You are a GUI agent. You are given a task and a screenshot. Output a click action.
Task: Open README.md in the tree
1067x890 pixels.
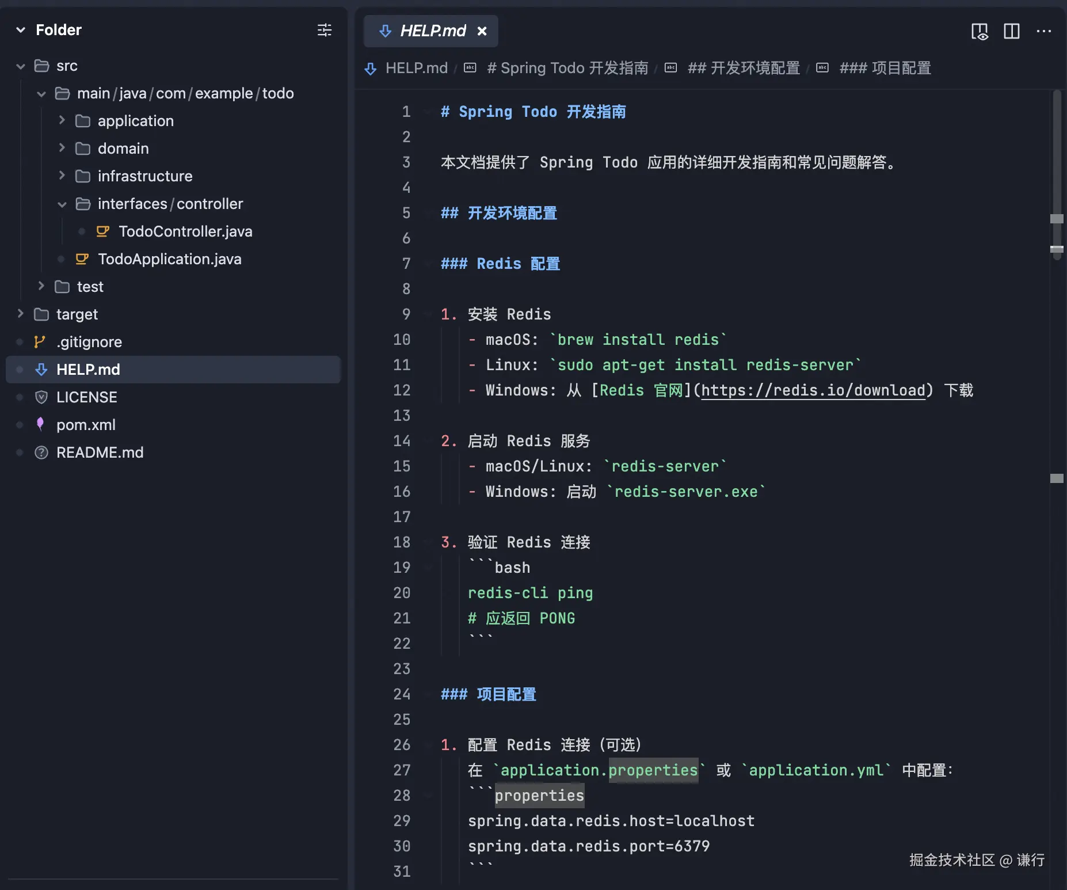[x=100, y=452]
